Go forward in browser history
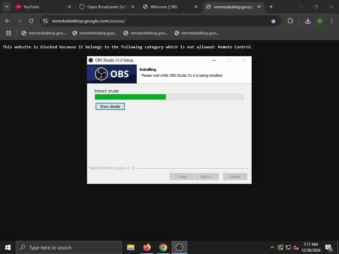Image resolution: width=339 pixels, height=254 pixels. 19,21
